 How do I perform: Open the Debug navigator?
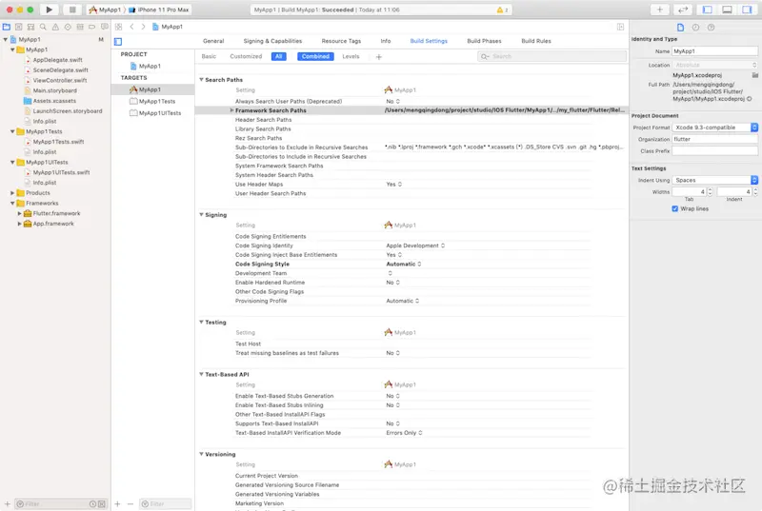[x=80, y=27]
